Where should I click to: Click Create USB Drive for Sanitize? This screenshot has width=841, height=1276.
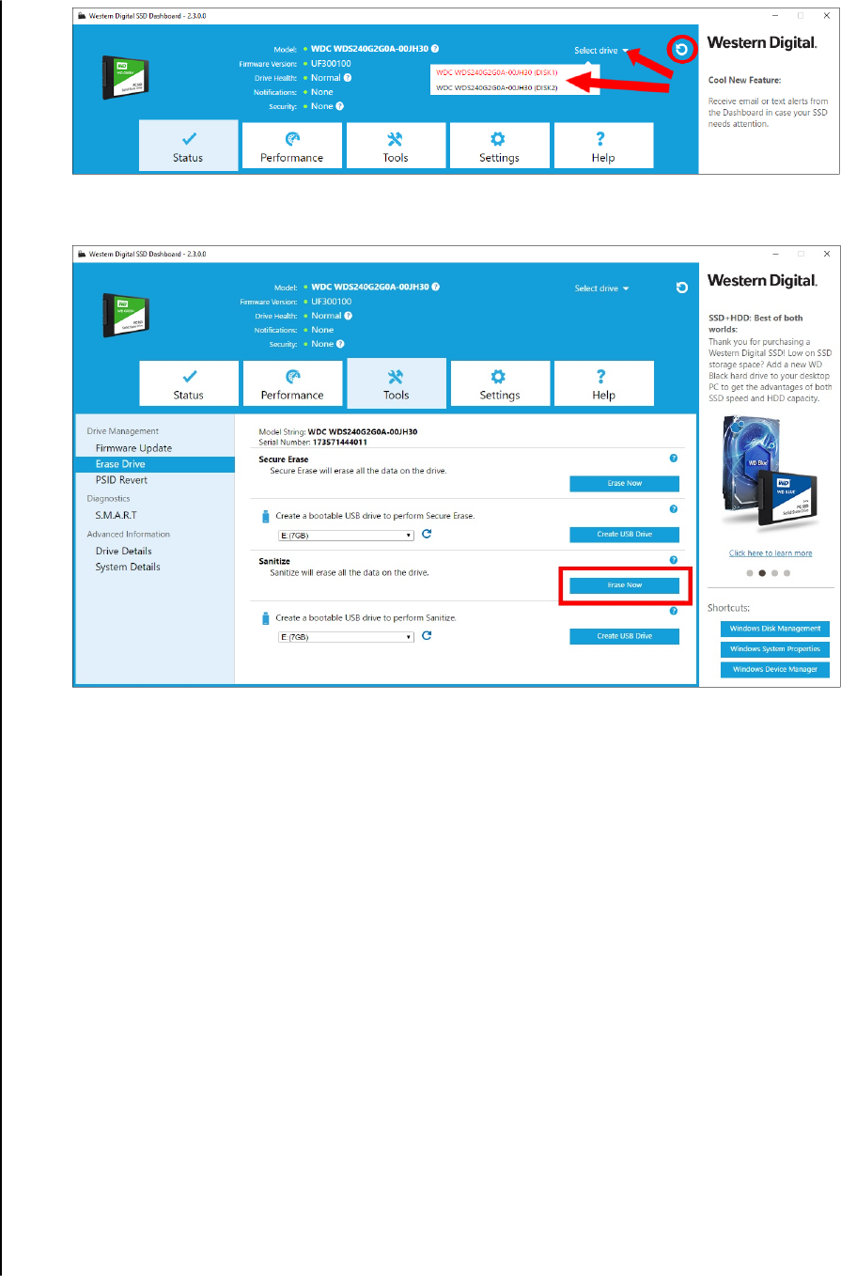coord(624,636)
